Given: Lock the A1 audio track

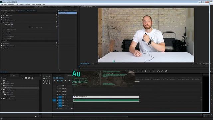Looking at the screenshot, I should click(57, 100).
